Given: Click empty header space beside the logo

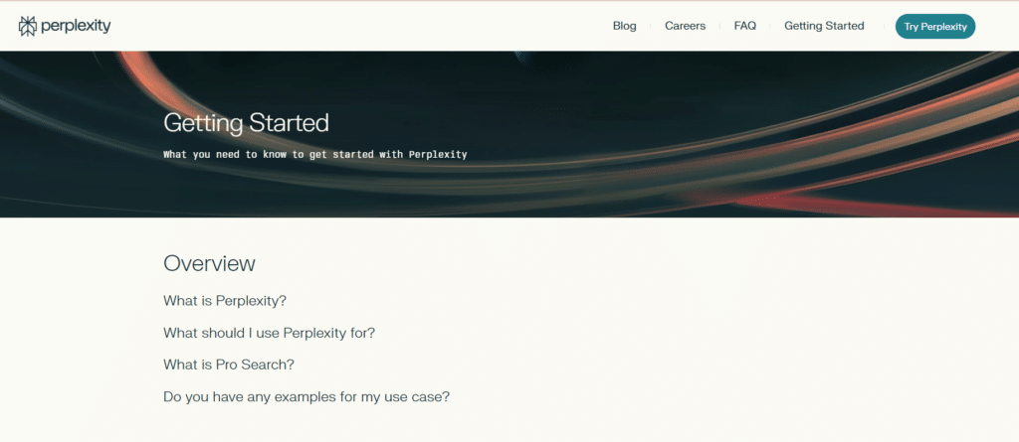Looking at the screenshot, I should (x=348, y=26).
